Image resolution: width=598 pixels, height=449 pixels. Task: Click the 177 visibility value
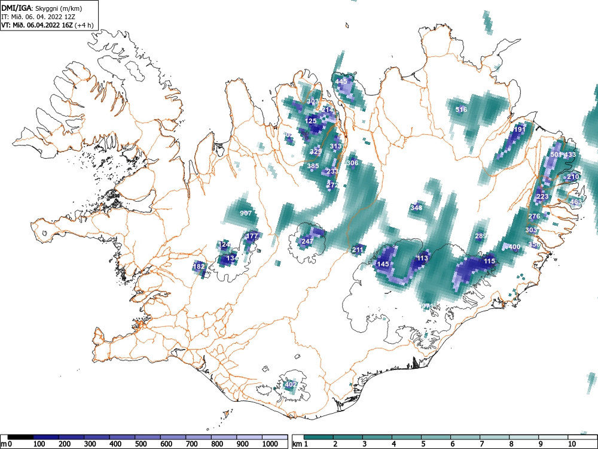pyautogui.click(x=252, y=236)
